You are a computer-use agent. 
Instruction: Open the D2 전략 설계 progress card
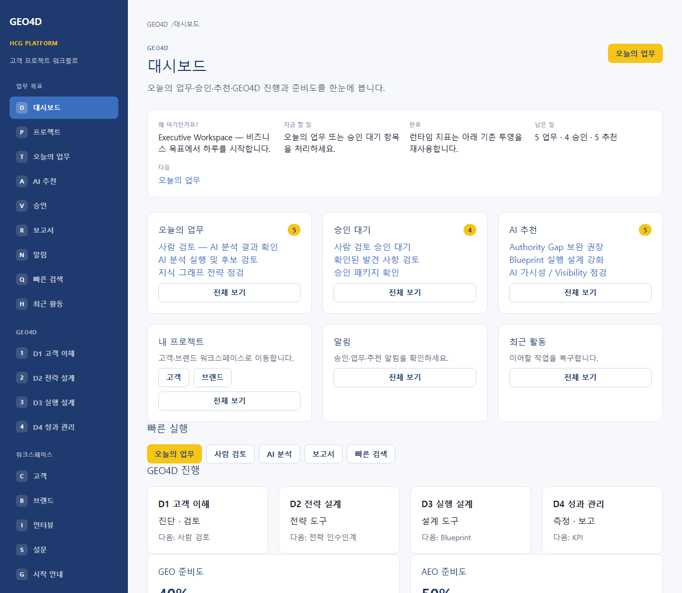tap(339, 520)
